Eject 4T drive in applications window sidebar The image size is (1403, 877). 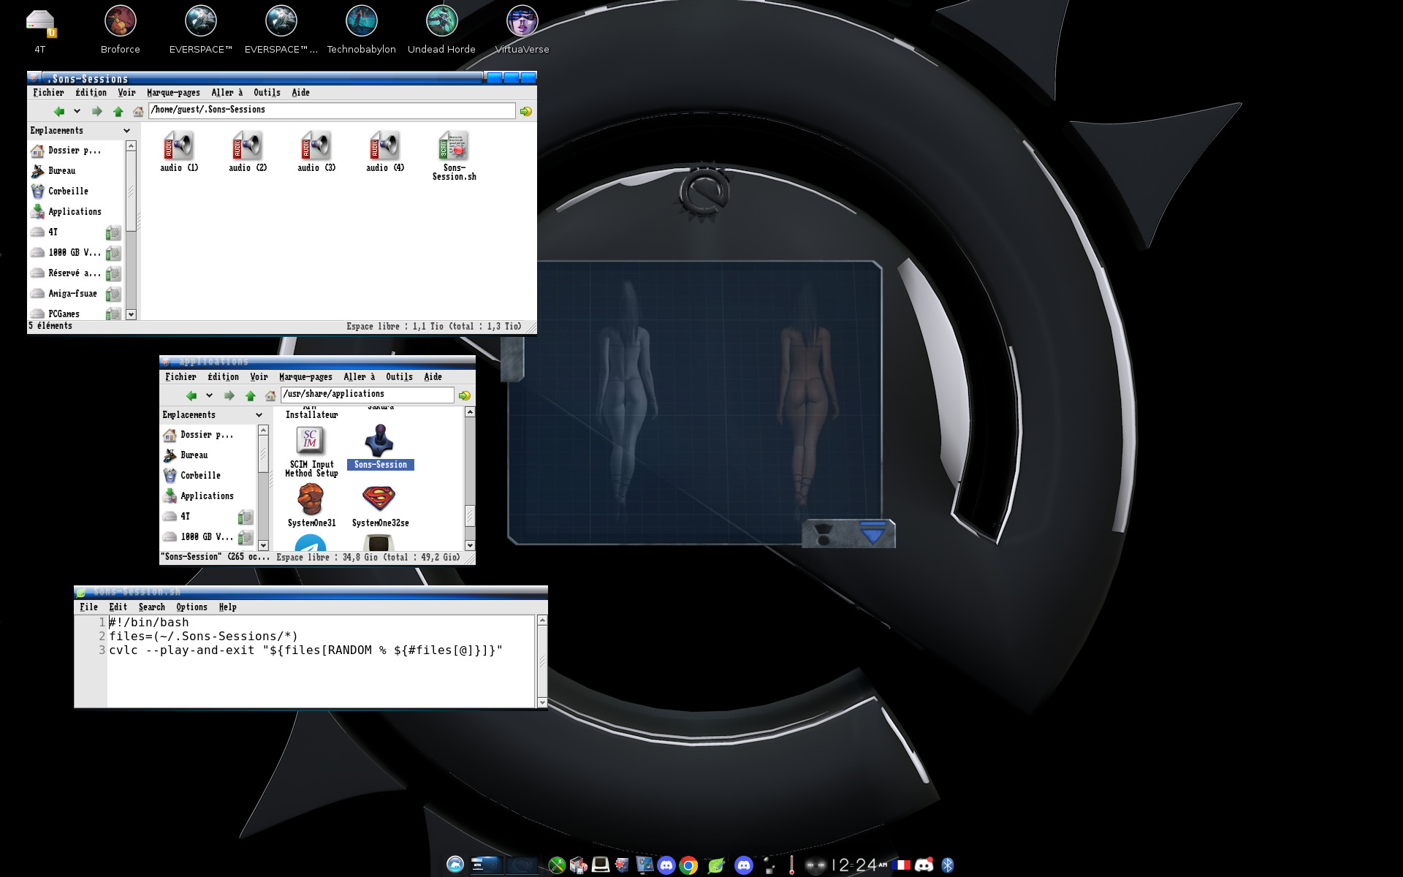(245, 517)
